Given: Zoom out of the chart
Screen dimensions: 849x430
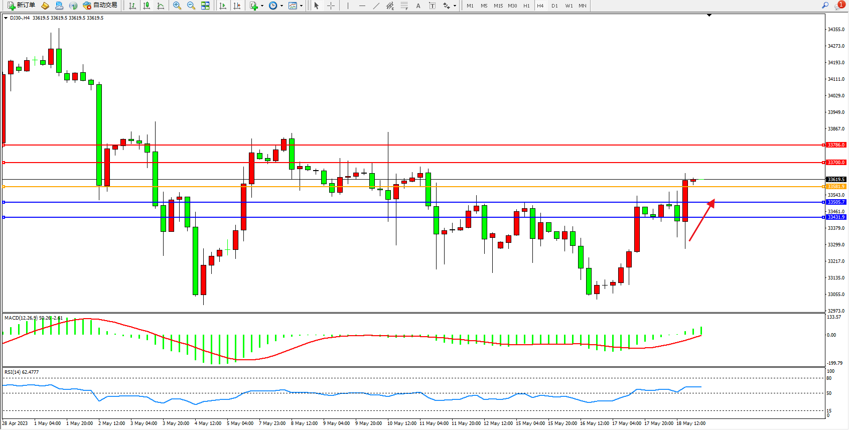Looking at the screenshot, I should pyautogui.click(x=191, y=6).
